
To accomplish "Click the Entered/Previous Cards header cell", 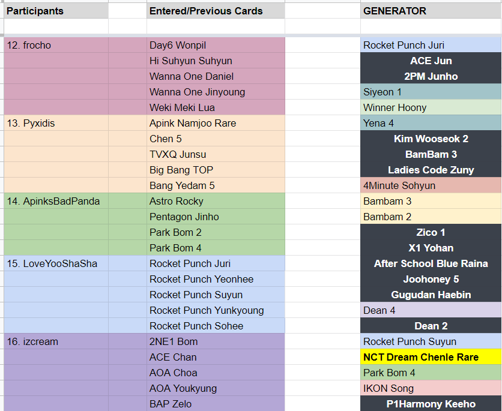I will 216,11.
